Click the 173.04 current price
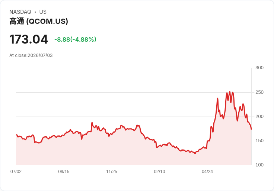The height and width of the screenshot is (191, 274). 29,39
